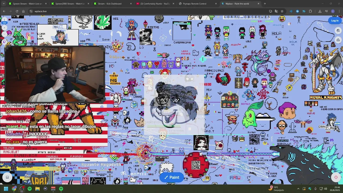View site information icon in address bar
The width and height of the screenshot is (343, 193).
(31, 11)
